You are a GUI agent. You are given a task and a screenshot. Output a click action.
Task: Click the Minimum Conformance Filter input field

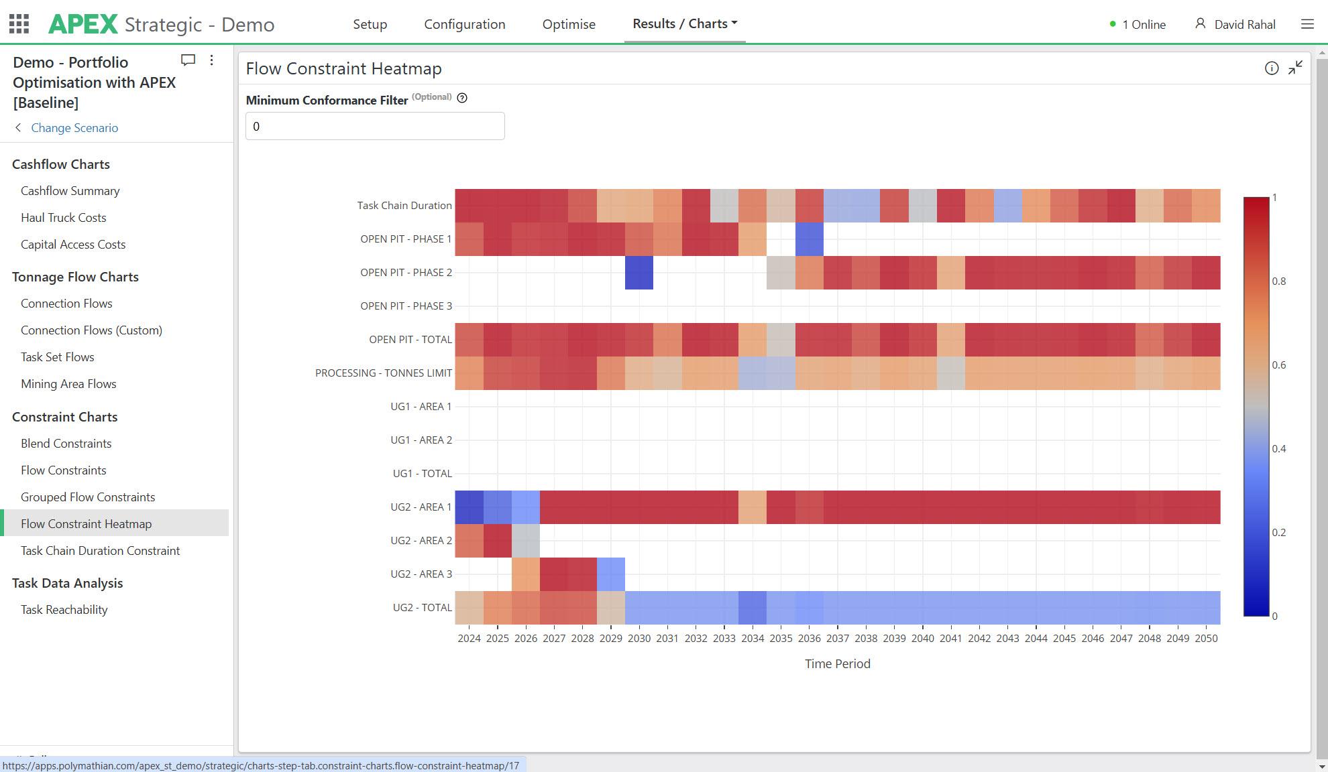375,126
